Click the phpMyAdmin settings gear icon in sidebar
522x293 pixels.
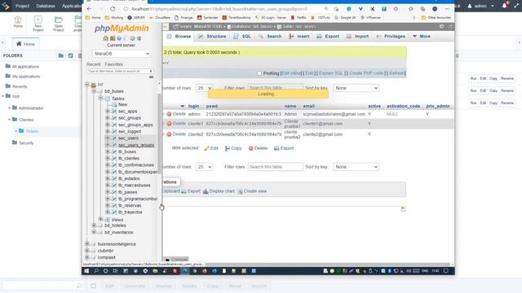click(132, 38)
